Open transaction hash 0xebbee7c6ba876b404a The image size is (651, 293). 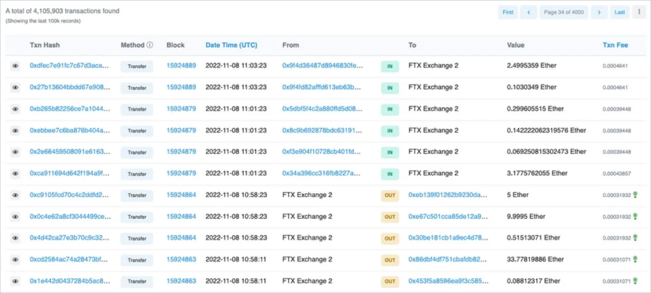(x=70, y=131)
